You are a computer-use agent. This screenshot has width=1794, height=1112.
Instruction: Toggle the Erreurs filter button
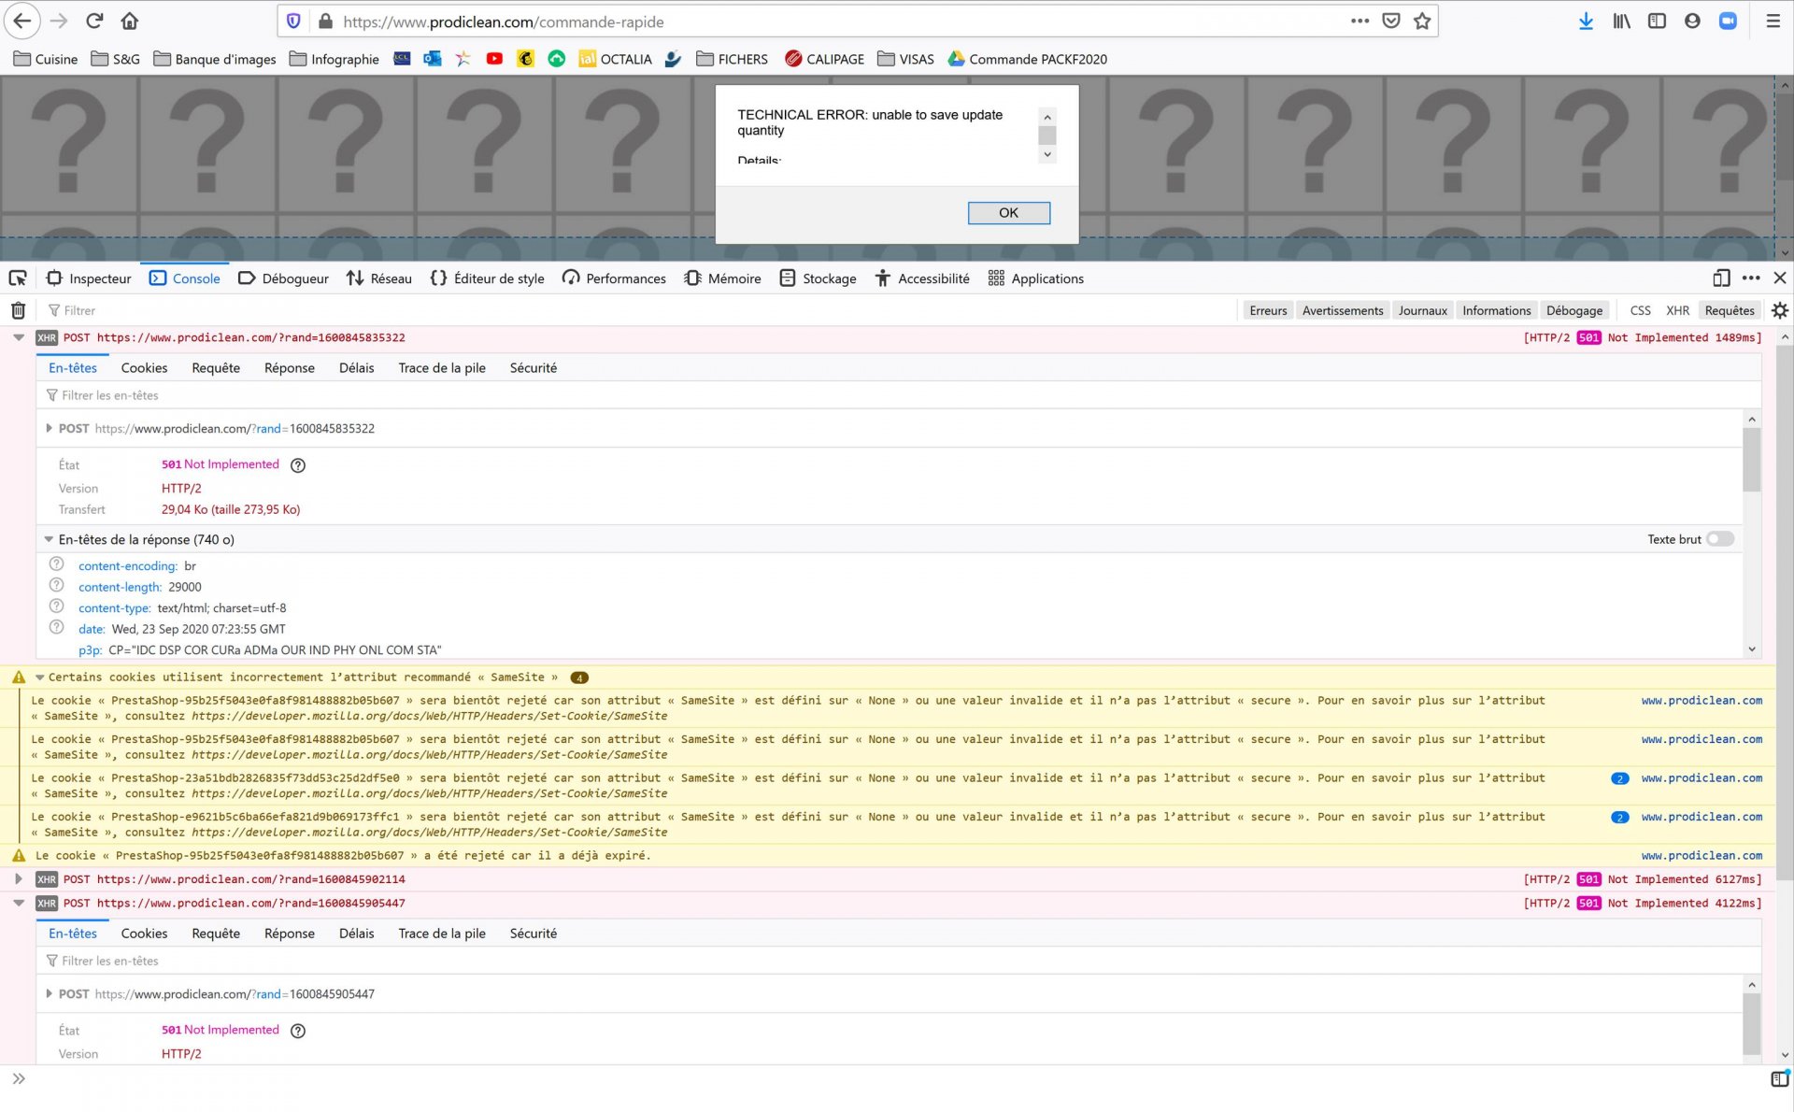point(1268,311)
